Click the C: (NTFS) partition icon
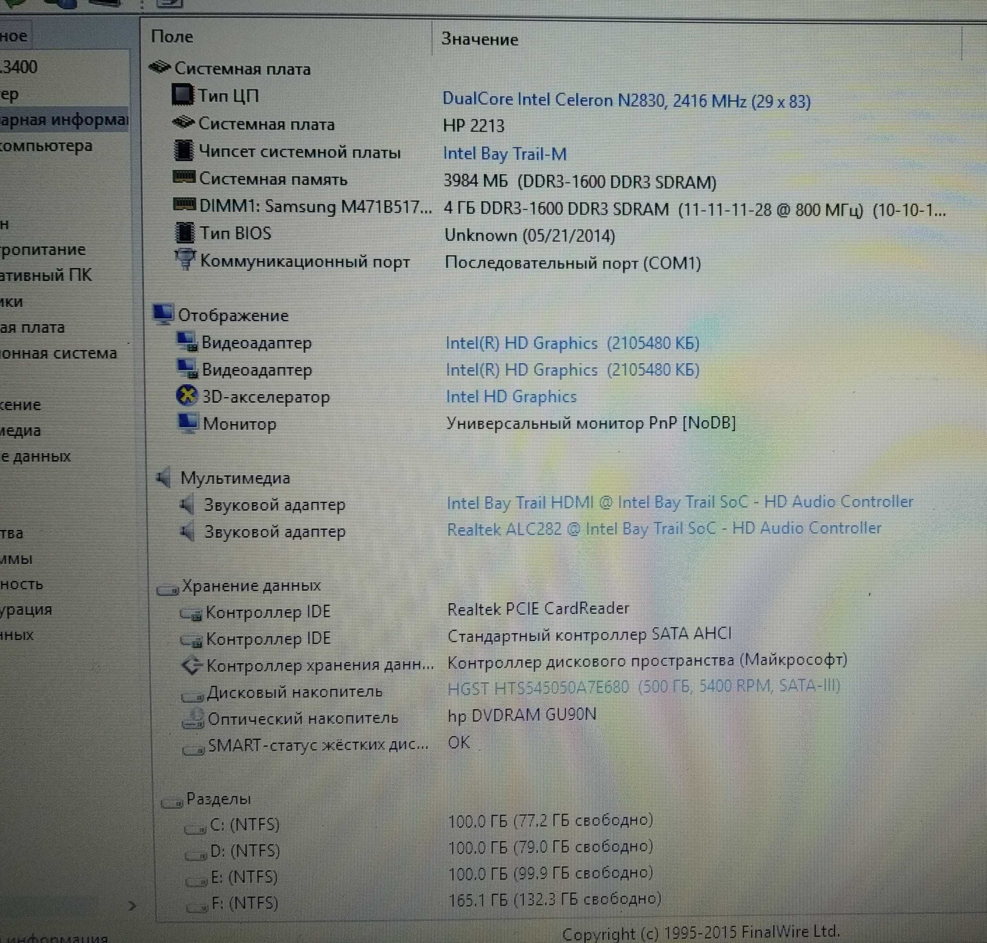The width and height of the screenshot is (987, 943). (196, 829)
